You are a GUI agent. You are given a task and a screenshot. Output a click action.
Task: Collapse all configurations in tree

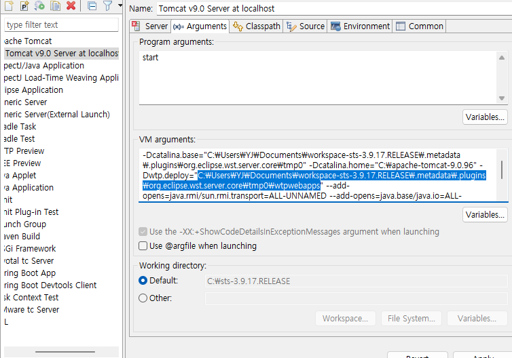tap(92, 5)
